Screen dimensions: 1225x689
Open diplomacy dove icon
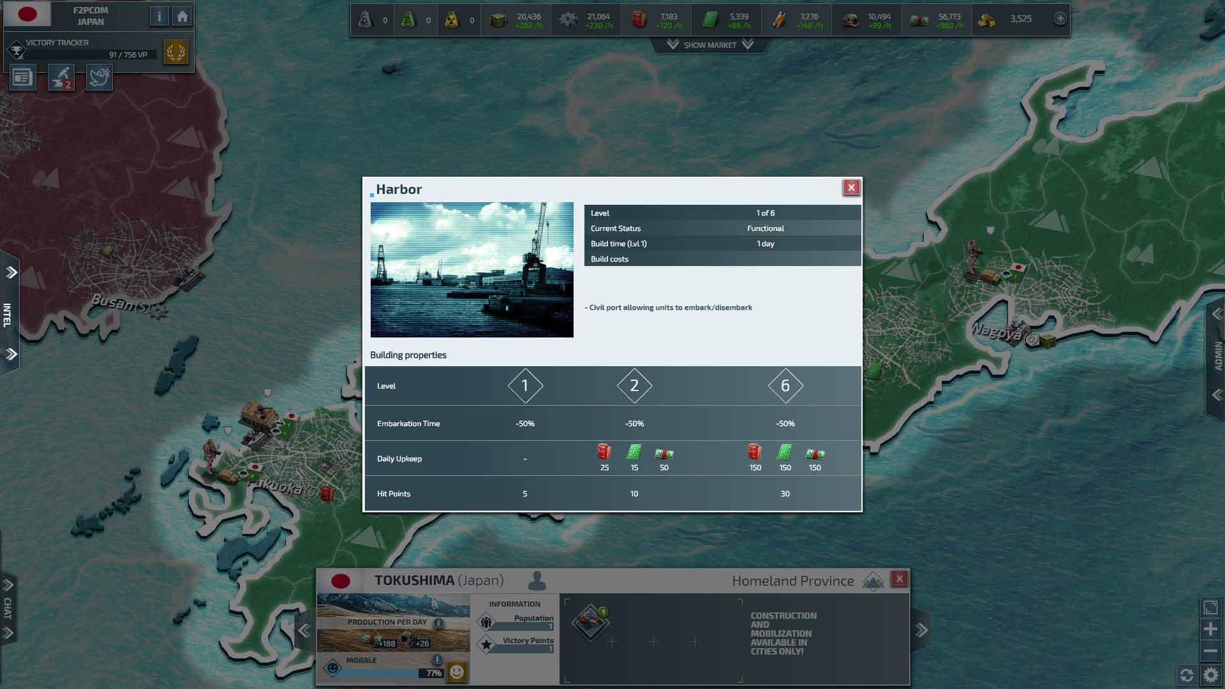[x=100, y=78]
